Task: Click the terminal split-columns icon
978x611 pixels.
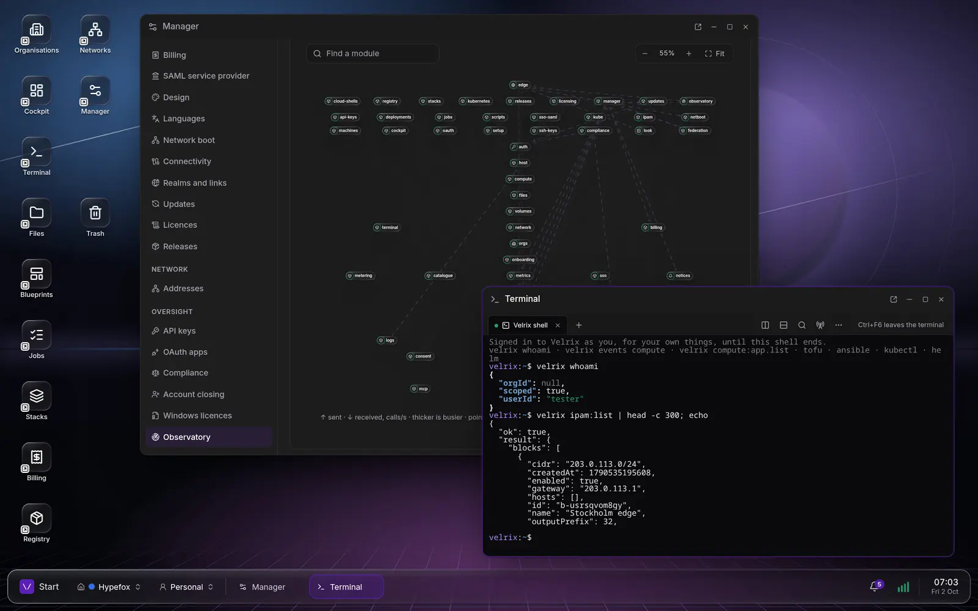Action: point(765,325)
